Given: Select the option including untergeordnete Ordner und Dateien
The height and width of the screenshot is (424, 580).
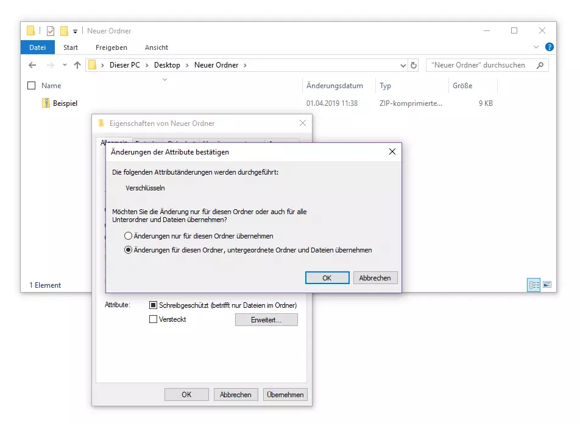Looking at the screenshot, I should click(x=248, y=250).
